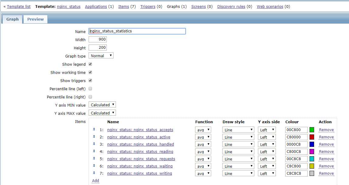Image resolution: width=349 pixels, height=185 pixels.
Task: Click the magenta C800C8 colour swatch
Action: [x=312, y=152]
